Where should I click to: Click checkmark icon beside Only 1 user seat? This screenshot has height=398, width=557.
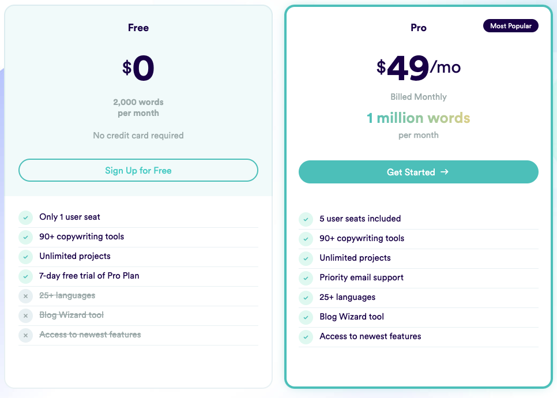[x=25, y=217]
